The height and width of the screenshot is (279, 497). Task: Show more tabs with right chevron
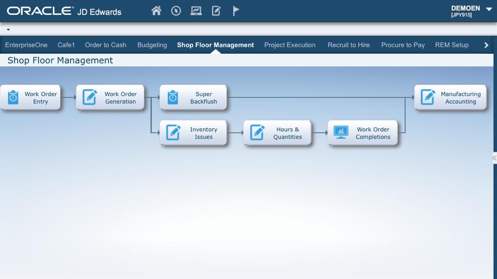tap(486, 45)
